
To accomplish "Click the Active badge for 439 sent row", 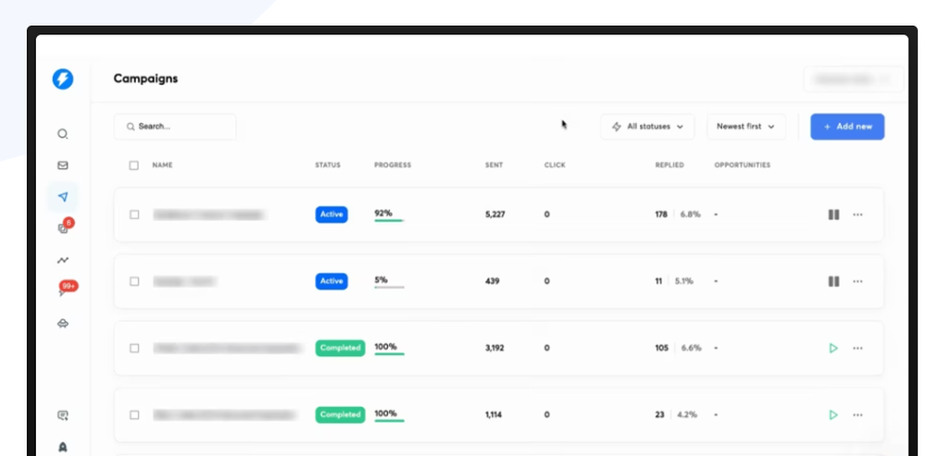I will pos(332,281).
